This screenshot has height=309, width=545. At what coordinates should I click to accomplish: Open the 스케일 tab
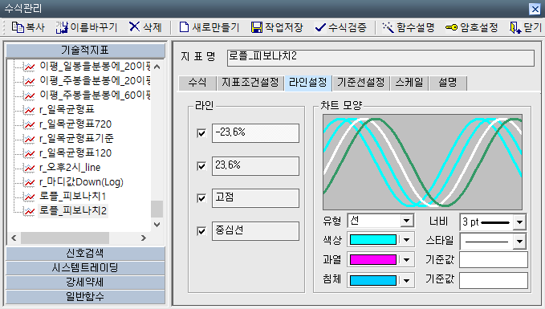(409, 83)
